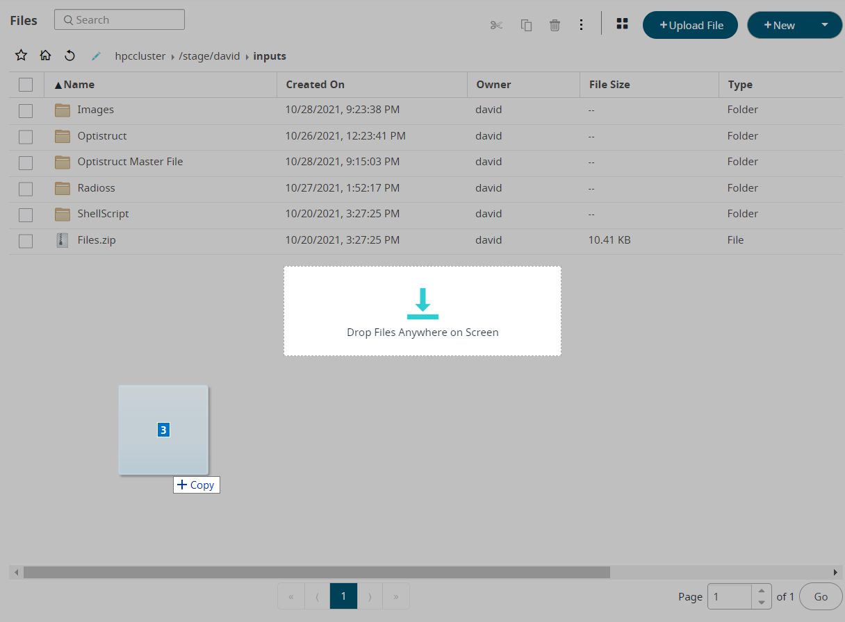Go to first page arrow

290,596
